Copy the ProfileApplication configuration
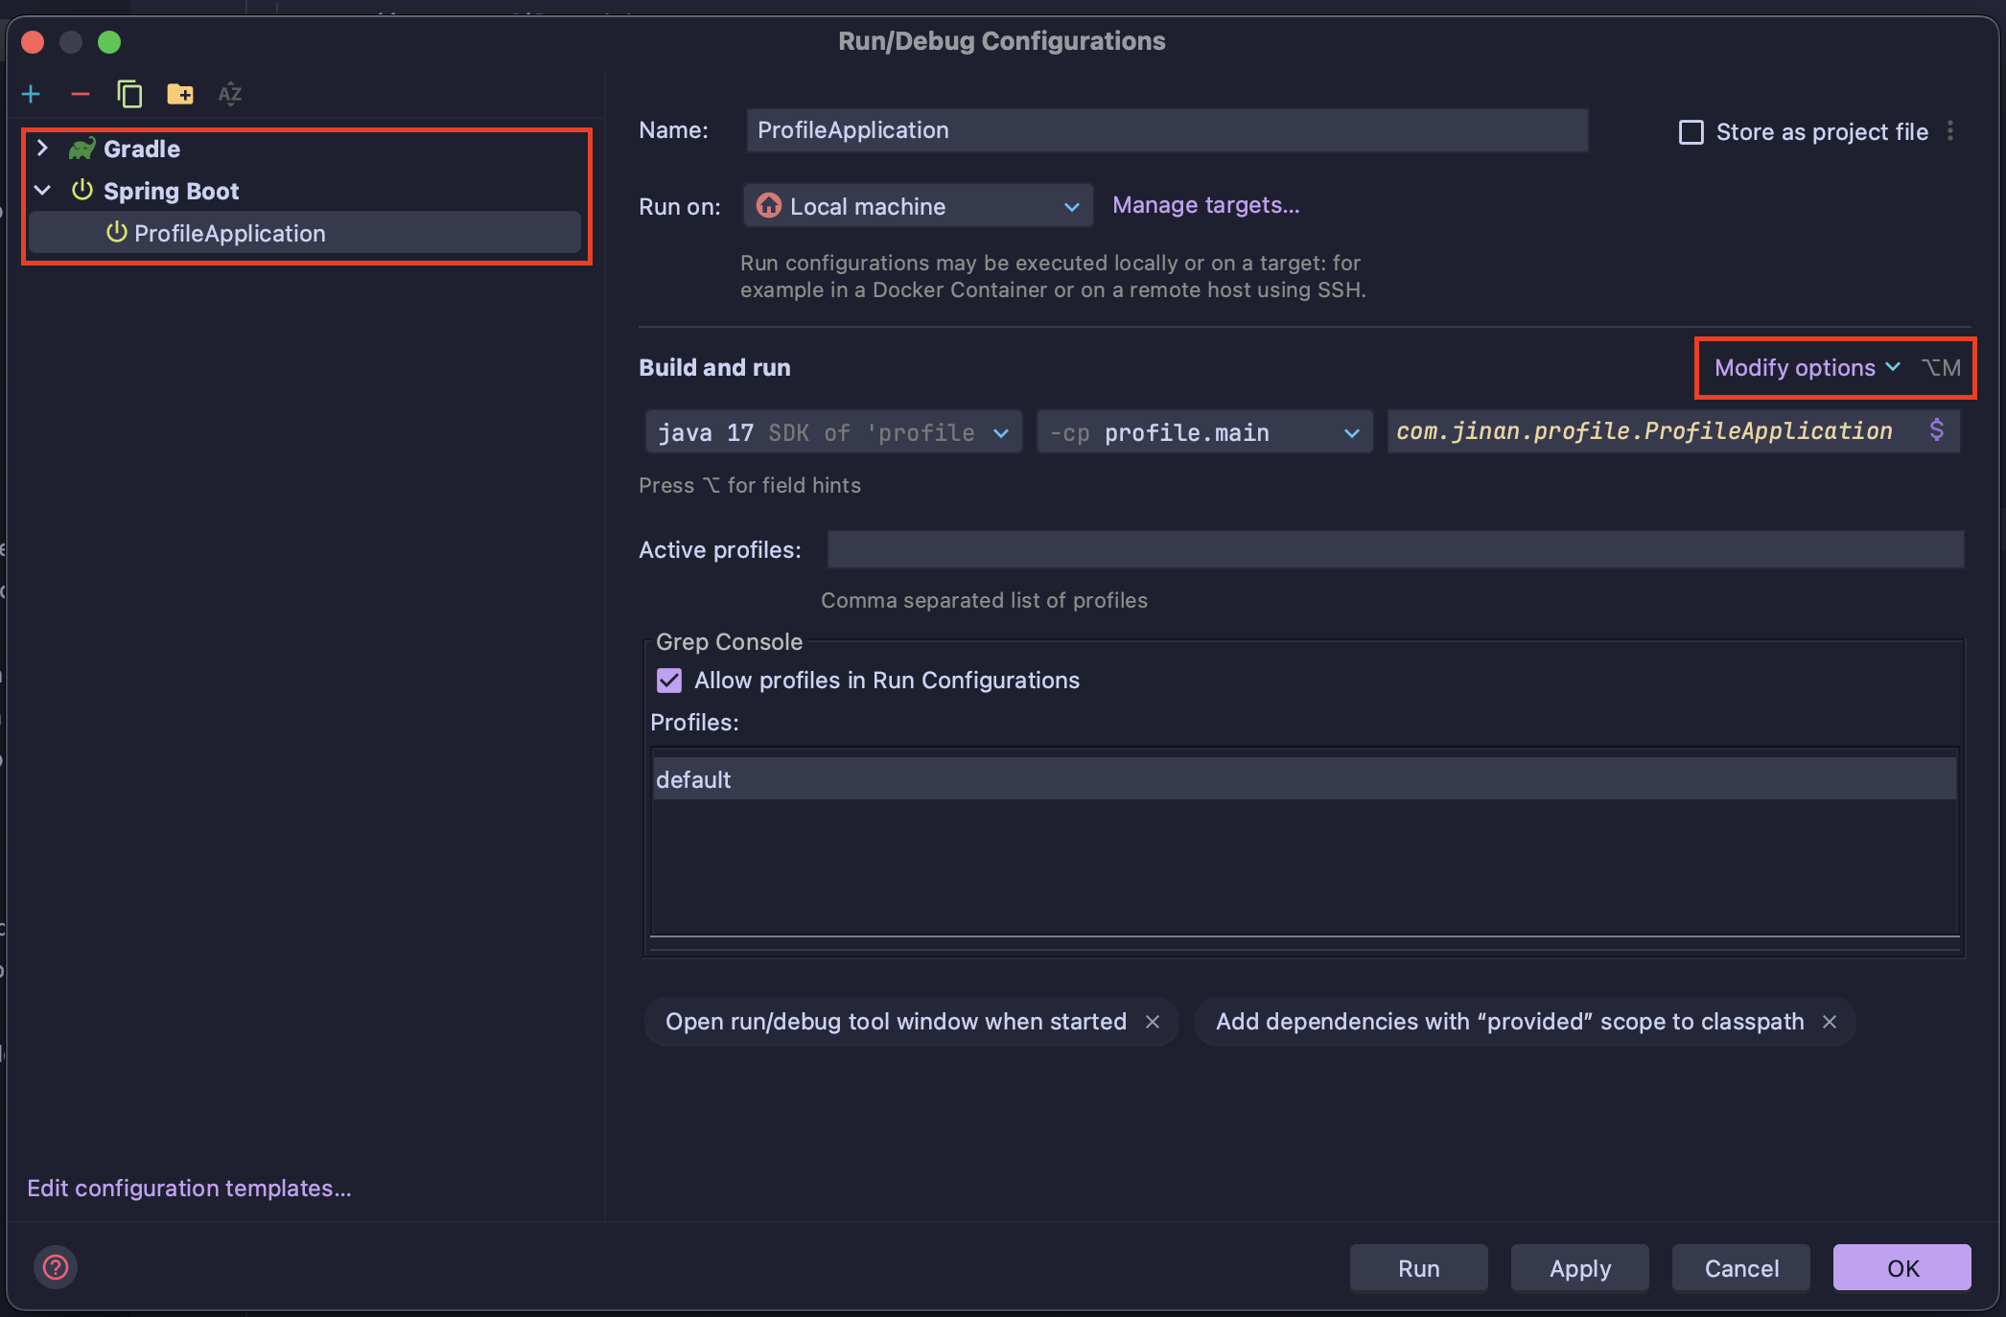This screenshot has height=1317, width=2006. 129,93
